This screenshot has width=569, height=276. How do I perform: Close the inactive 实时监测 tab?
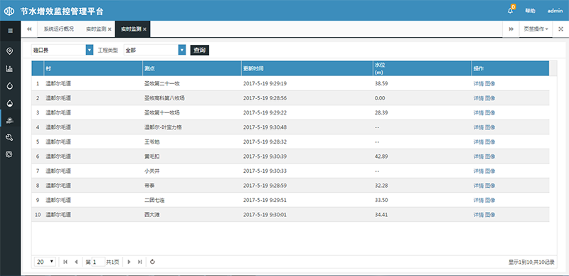pos(110,29)
